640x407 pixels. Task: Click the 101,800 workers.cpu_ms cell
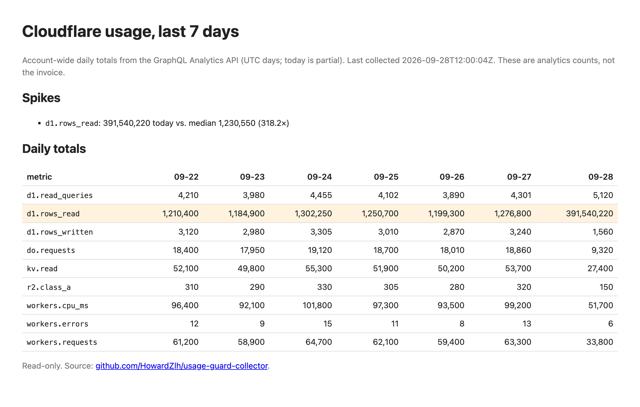317,306
